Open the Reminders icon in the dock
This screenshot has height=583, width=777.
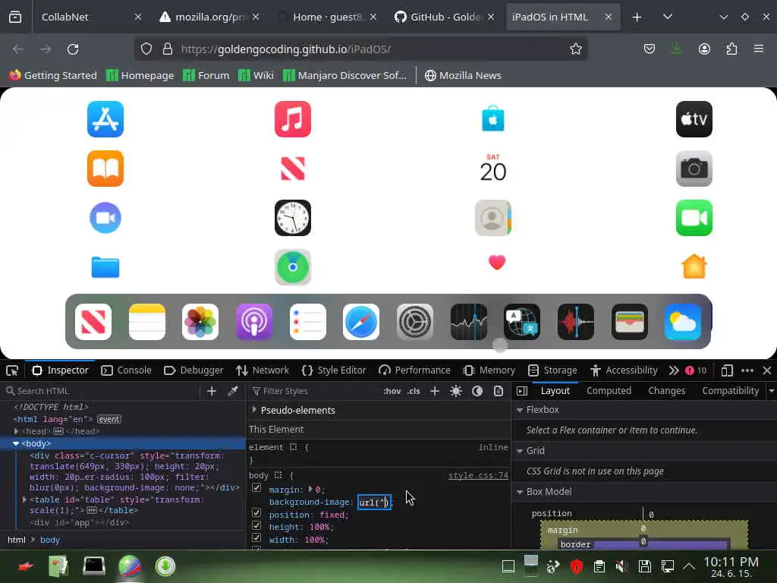[x=308, y=322]
